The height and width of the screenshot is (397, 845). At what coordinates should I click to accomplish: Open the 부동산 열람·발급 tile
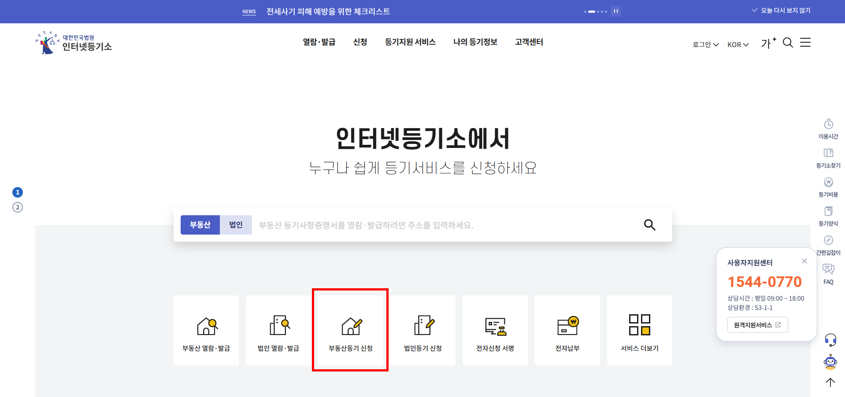(206, 331)
